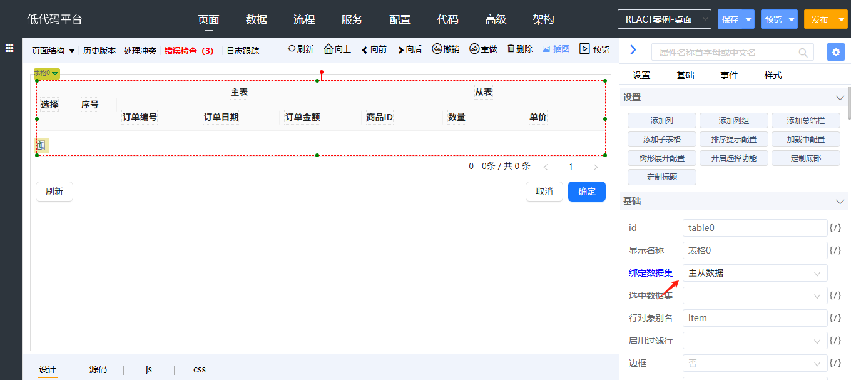Switch to the css bottom tab
The width and height of the screenshot is (851, 380).
[x=199, y=369]
